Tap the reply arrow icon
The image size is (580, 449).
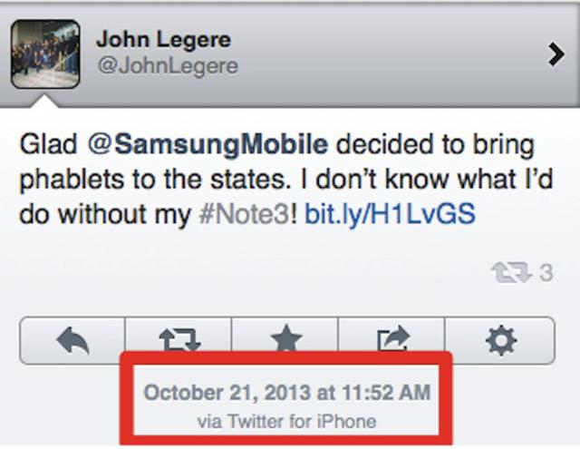click(72, 339)
